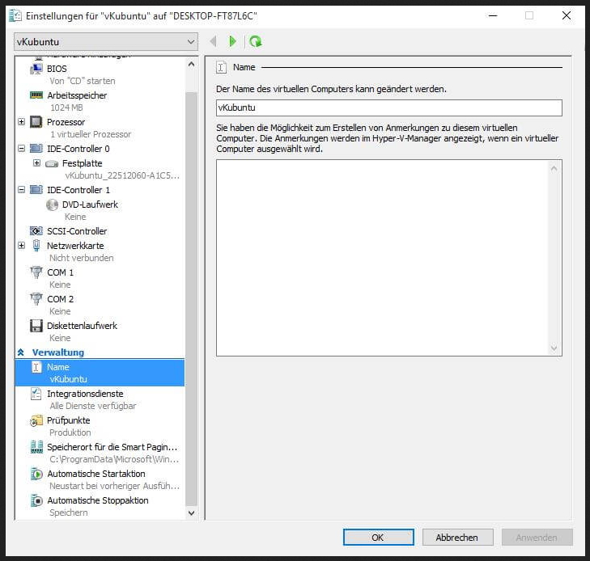
Task: Expand the Festplatte tree node
Action: coord(36,163)
